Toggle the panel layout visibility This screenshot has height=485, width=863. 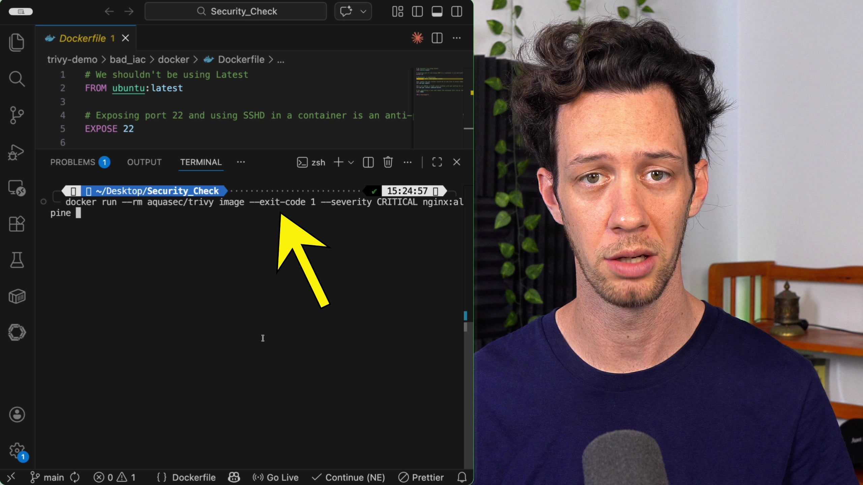click(x=437, y=11)
